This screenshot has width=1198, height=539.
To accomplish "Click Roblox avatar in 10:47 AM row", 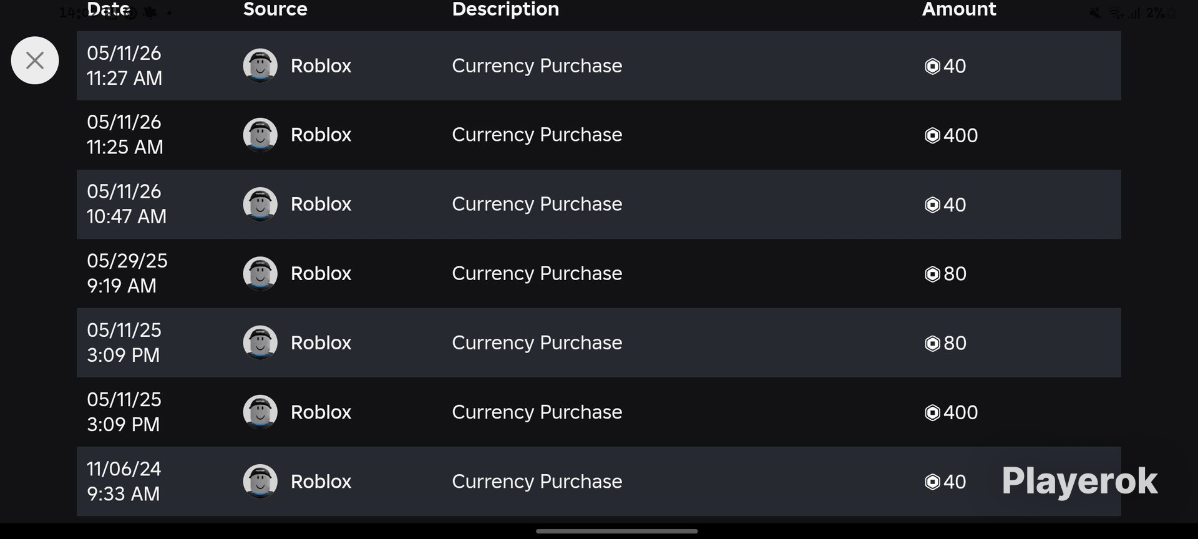I will click(x=260, y=204).
